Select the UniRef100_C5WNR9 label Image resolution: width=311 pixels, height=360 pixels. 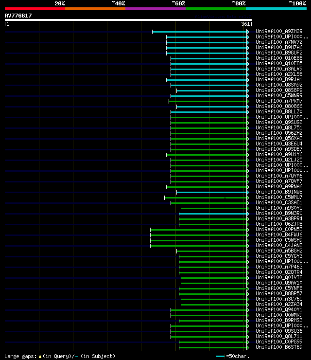tap(279, 95)
